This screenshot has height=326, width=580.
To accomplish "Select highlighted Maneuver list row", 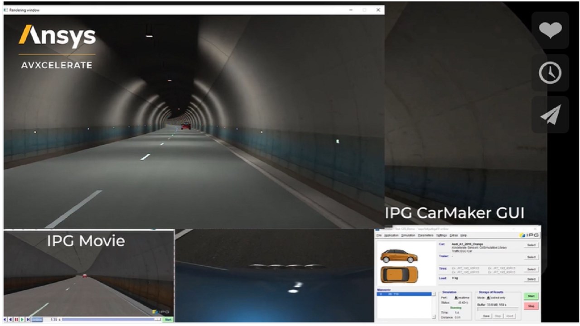I will [404, 294].
